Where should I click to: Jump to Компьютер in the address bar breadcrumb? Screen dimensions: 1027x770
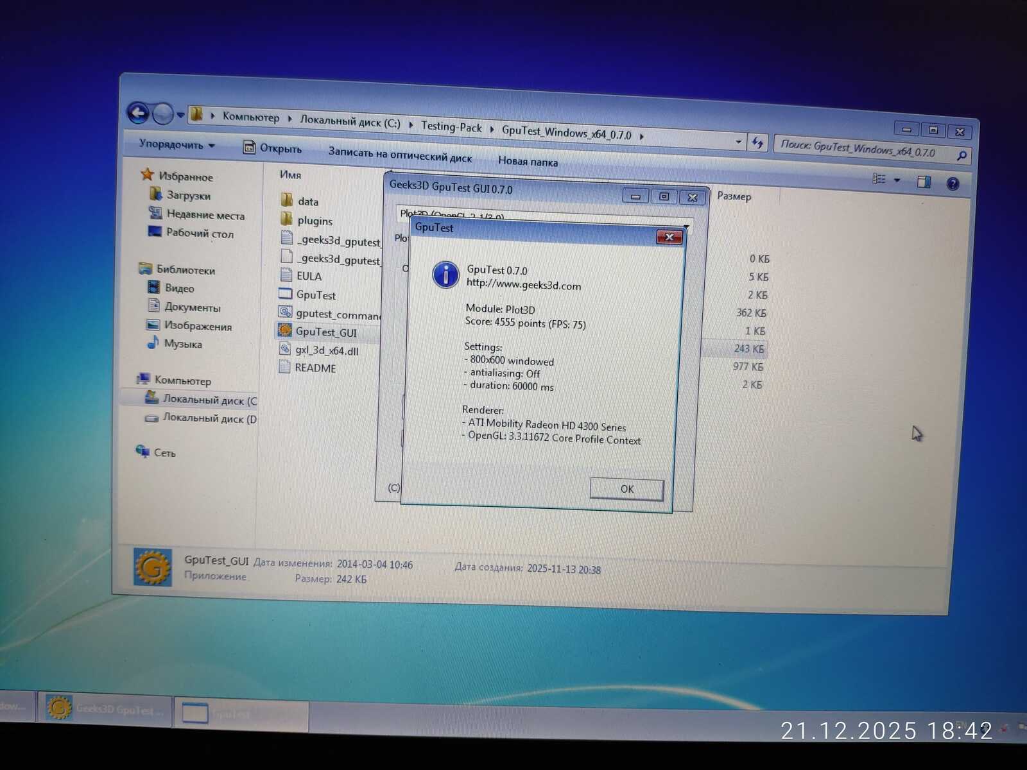(251, 117)
